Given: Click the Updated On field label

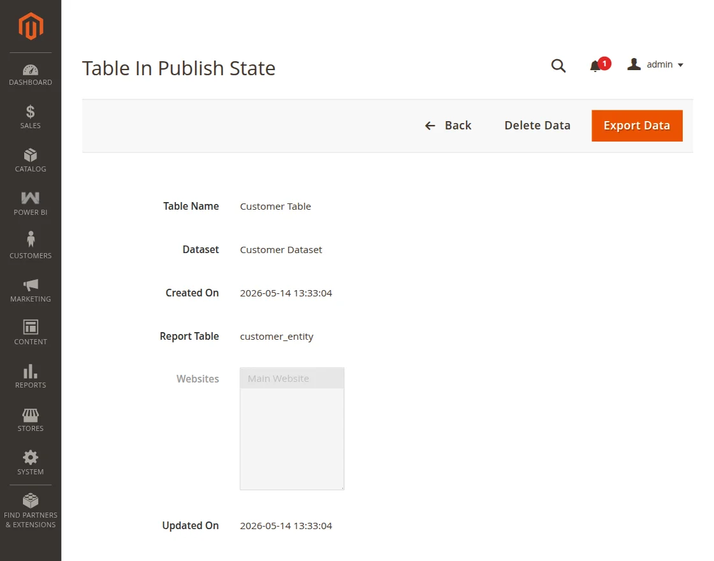Looking at the screenshot, I should coord(191,525).
